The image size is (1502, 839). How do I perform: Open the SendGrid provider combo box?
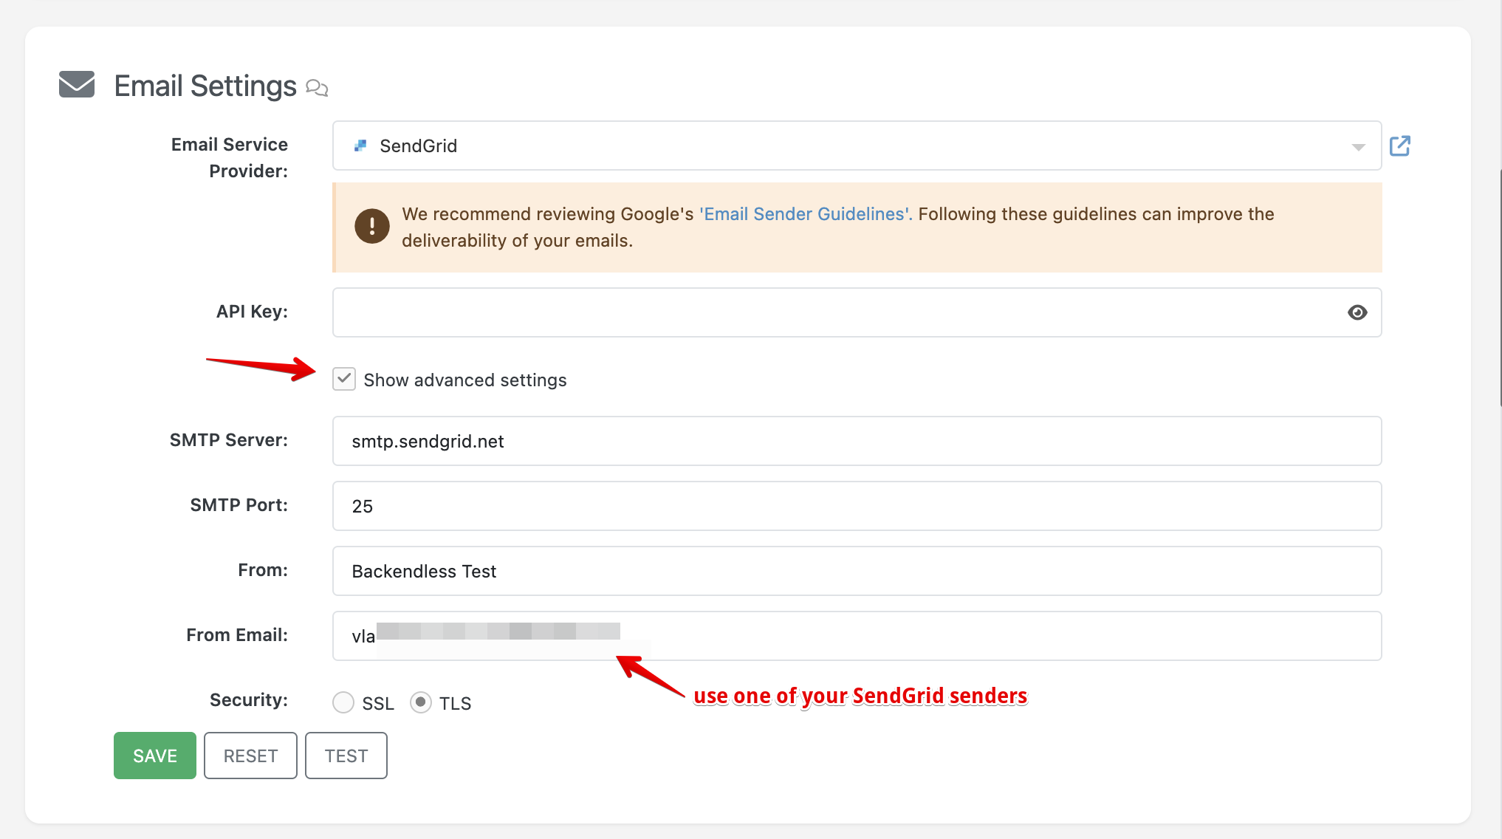coord(857,145)
